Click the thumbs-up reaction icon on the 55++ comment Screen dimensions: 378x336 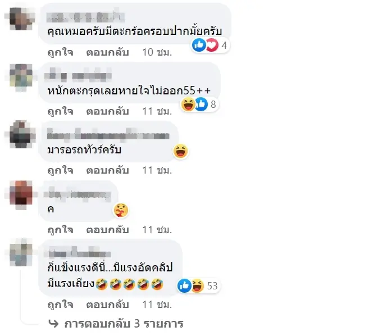201,105
